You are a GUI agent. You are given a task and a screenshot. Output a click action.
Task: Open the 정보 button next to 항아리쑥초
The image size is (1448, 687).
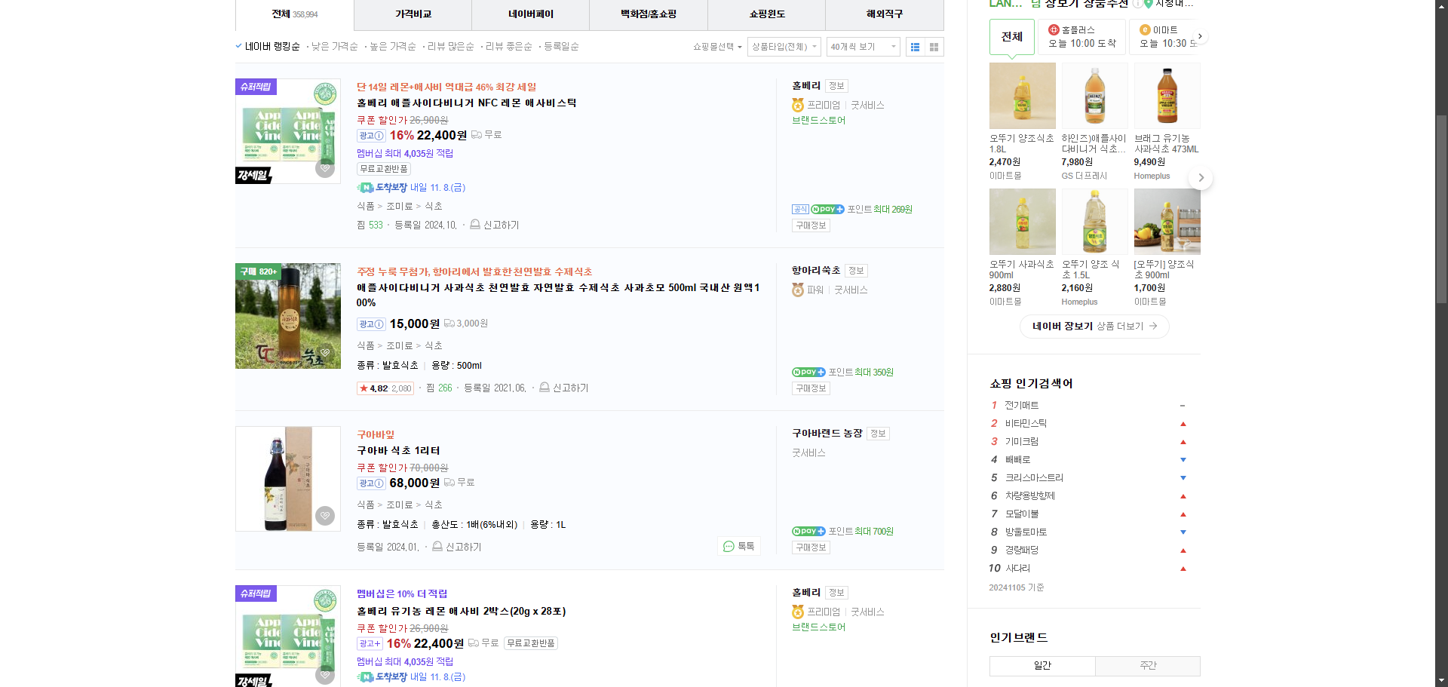(856, 271)
